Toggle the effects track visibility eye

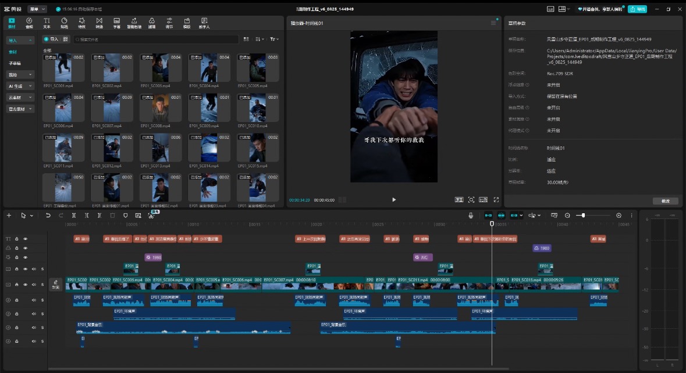pyautogui.click(x=26, y=257)
